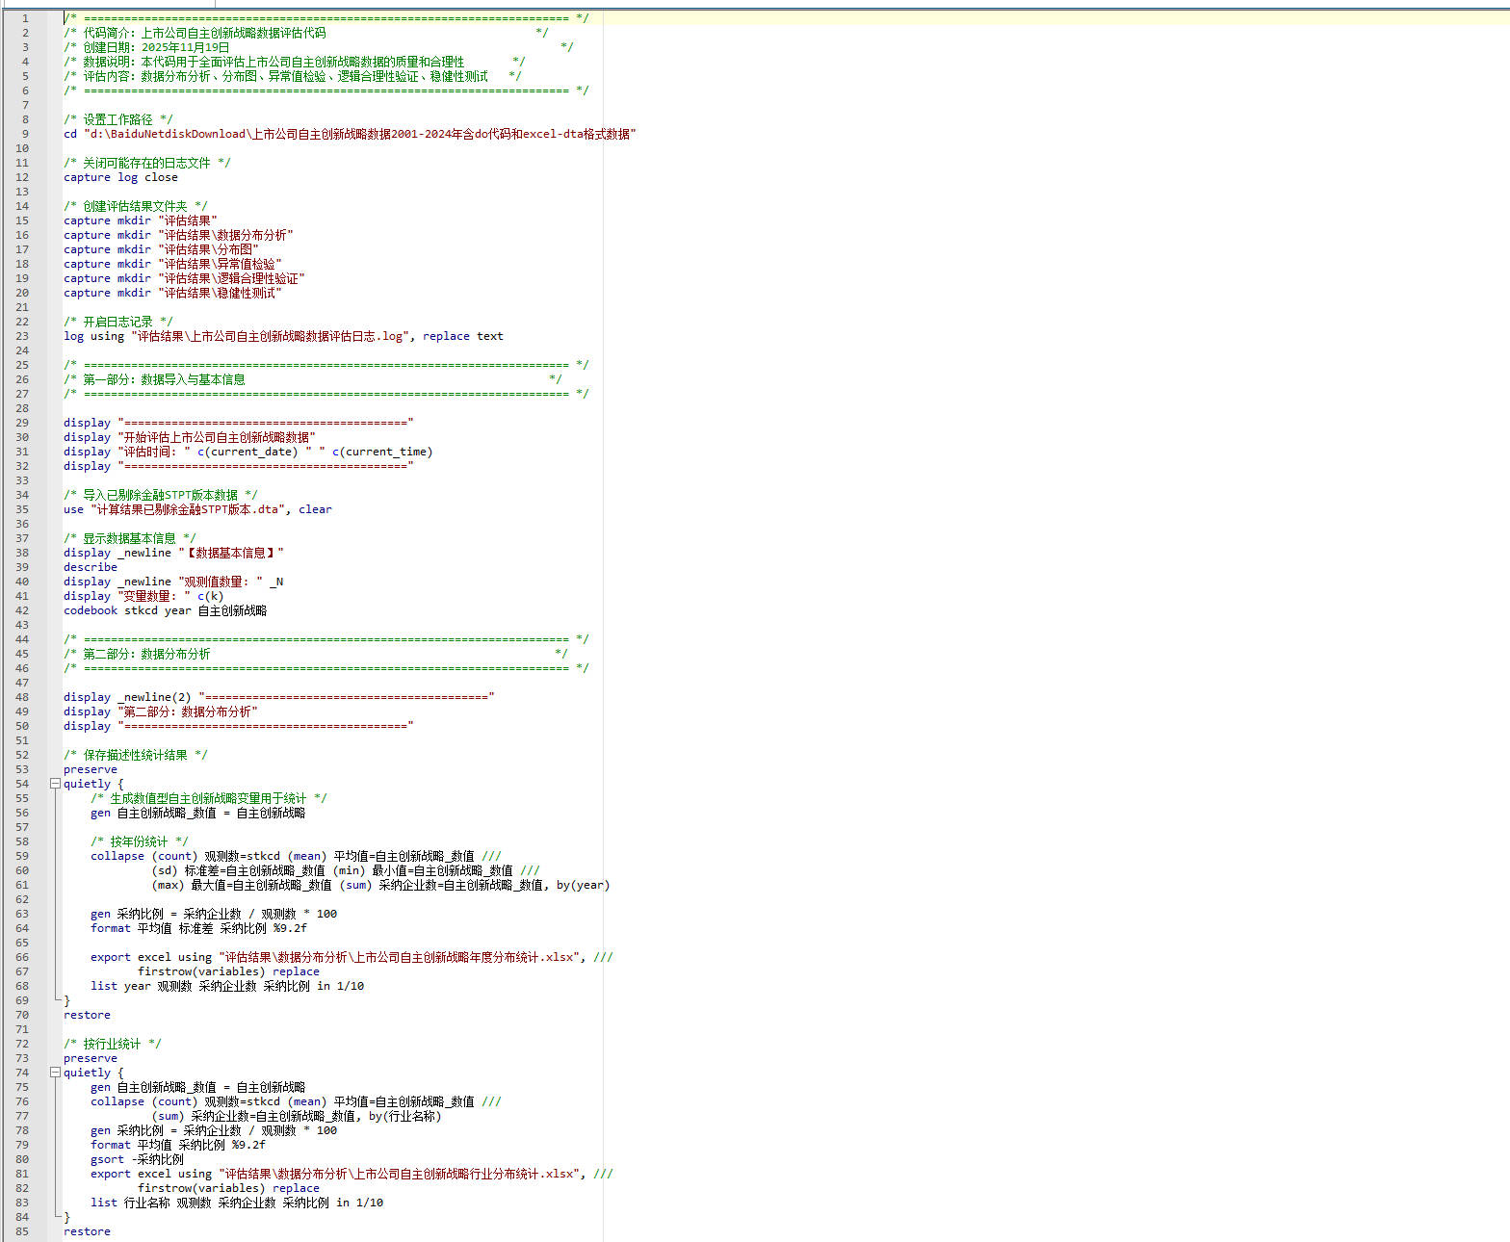Click the "codebook stkcd year" line
Viewport: 1510px width, 1242px height.
(166, 610)
